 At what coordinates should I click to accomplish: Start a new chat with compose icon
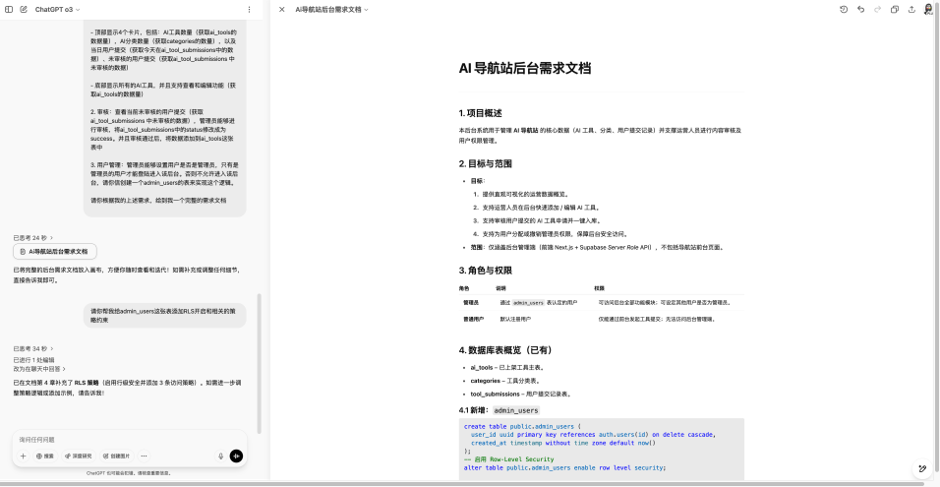(x=24, y=9)
